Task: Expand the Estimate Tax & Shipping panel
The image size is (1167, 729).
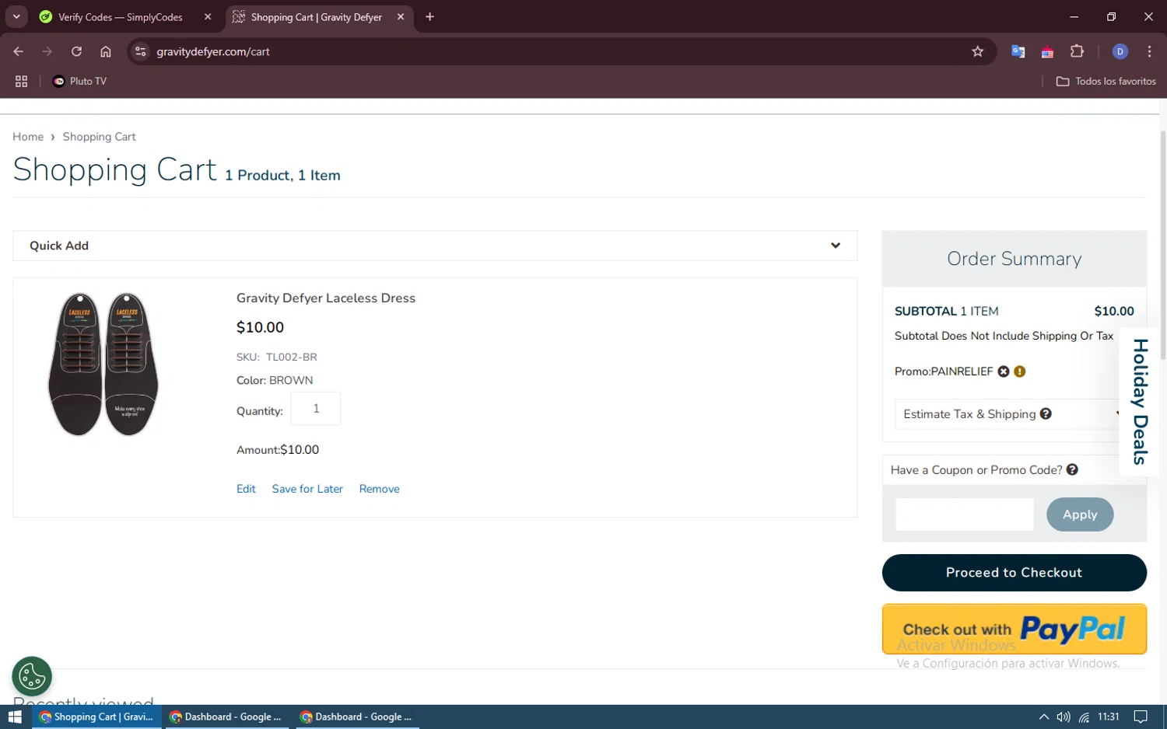Action: point(1013,414)
